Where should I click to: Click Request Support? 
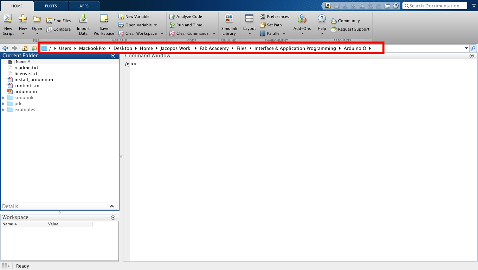350,29
